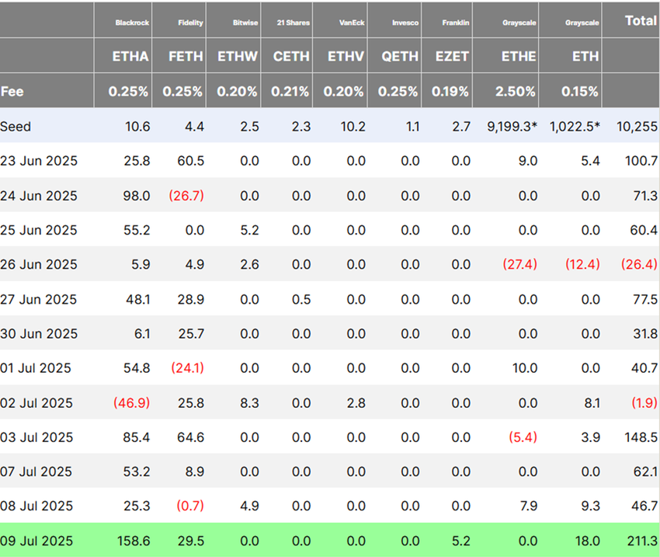
Task: Click the 55.2 ETHA value
Action: click(137, 230)
